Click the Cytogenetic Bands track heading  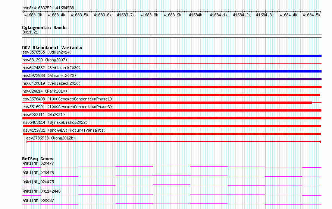[x=44, y=28]
